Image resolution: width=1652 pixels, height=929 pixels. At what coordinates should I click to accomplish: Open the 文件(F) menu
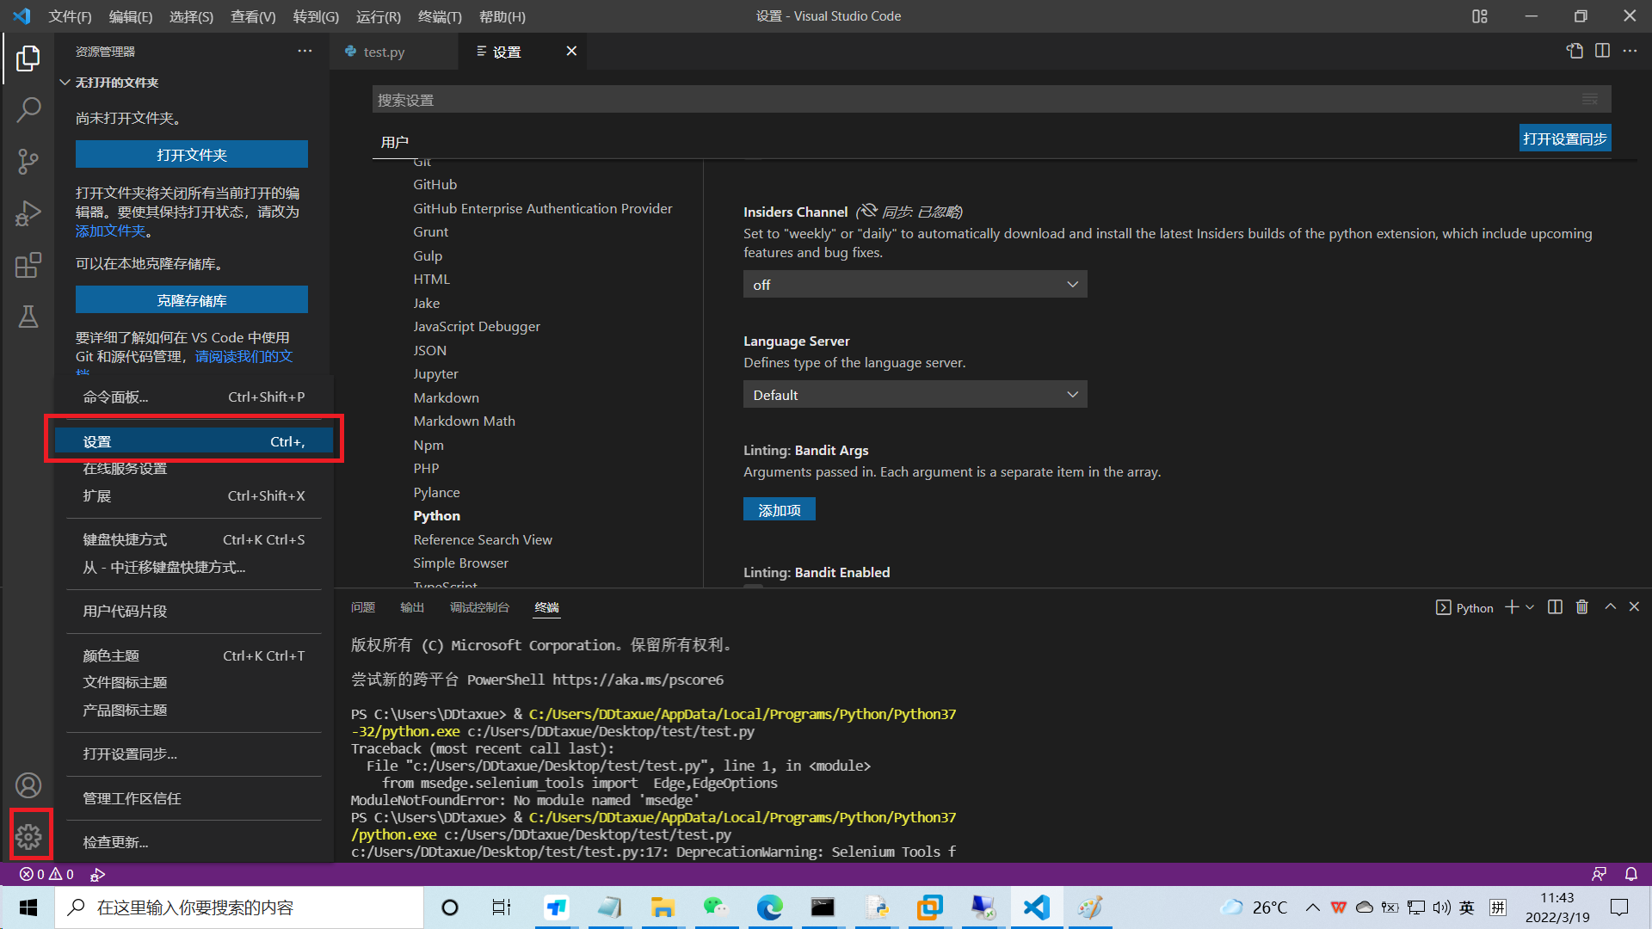click(70, 16)
